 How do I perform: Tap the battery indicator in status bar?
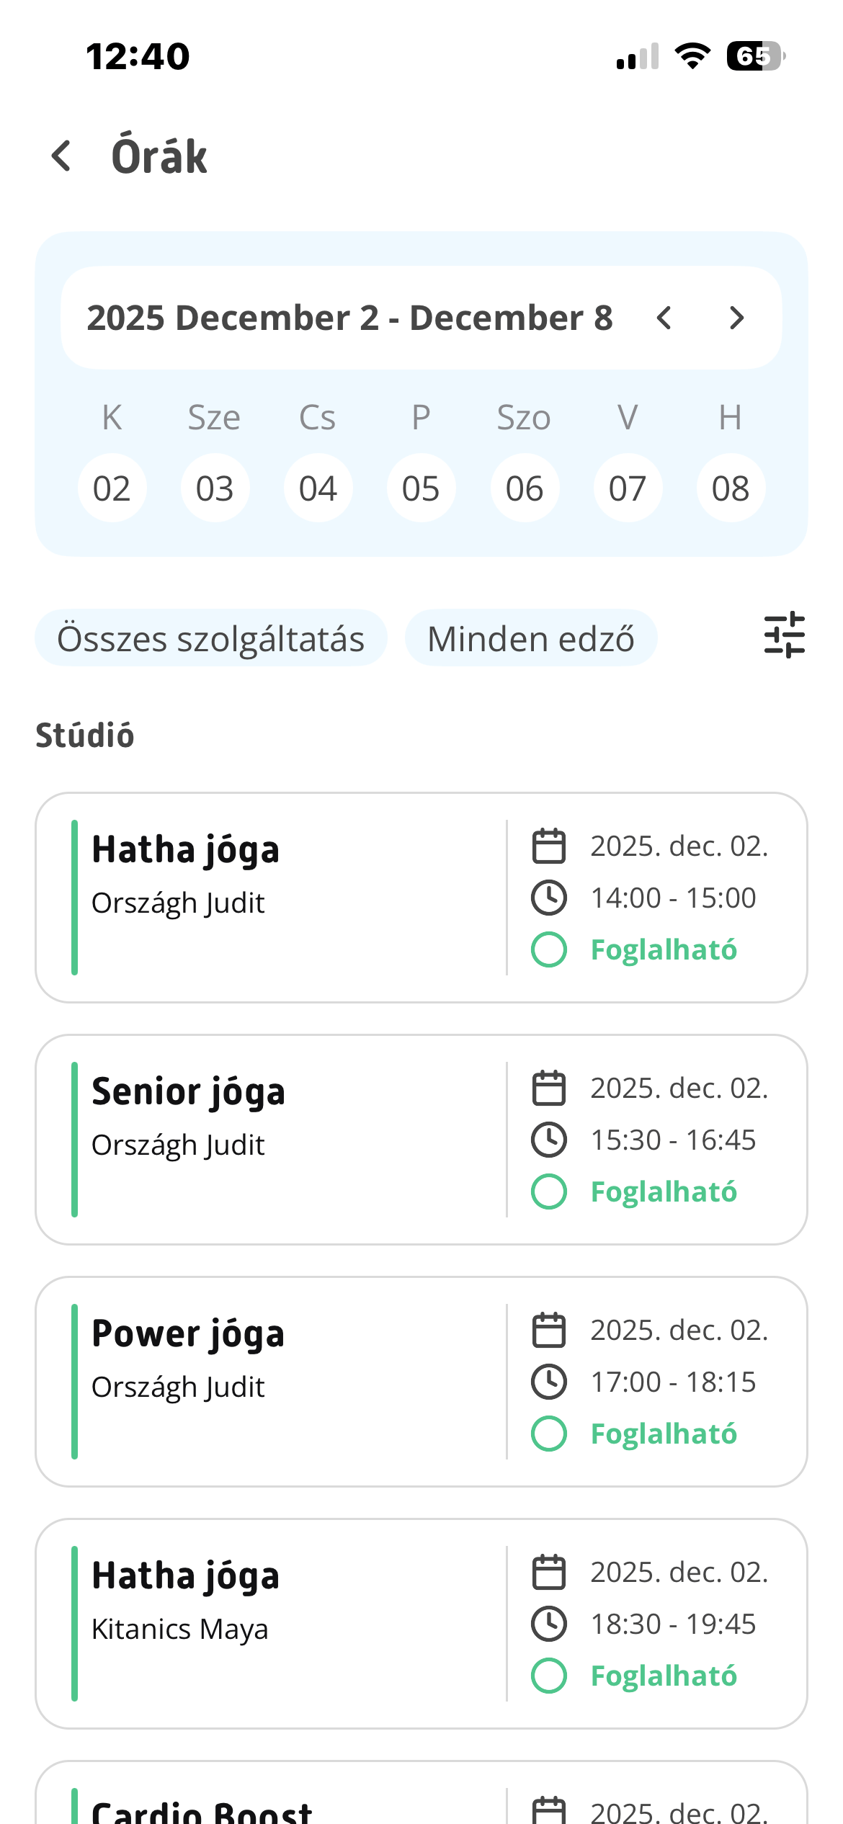(x=755, y=56)
